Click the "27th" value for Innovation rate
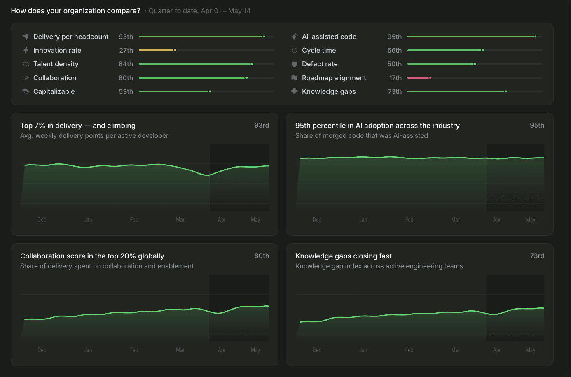 click(x=126, y=50)
